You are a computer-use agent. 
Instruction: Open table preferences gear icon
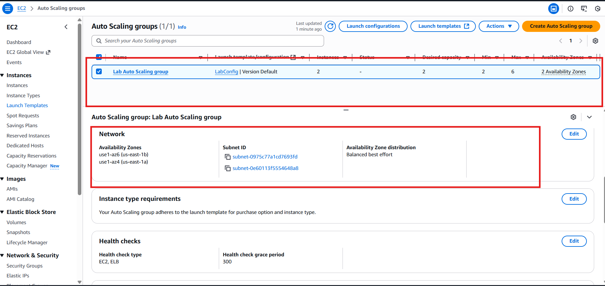(x=595, y=41)
